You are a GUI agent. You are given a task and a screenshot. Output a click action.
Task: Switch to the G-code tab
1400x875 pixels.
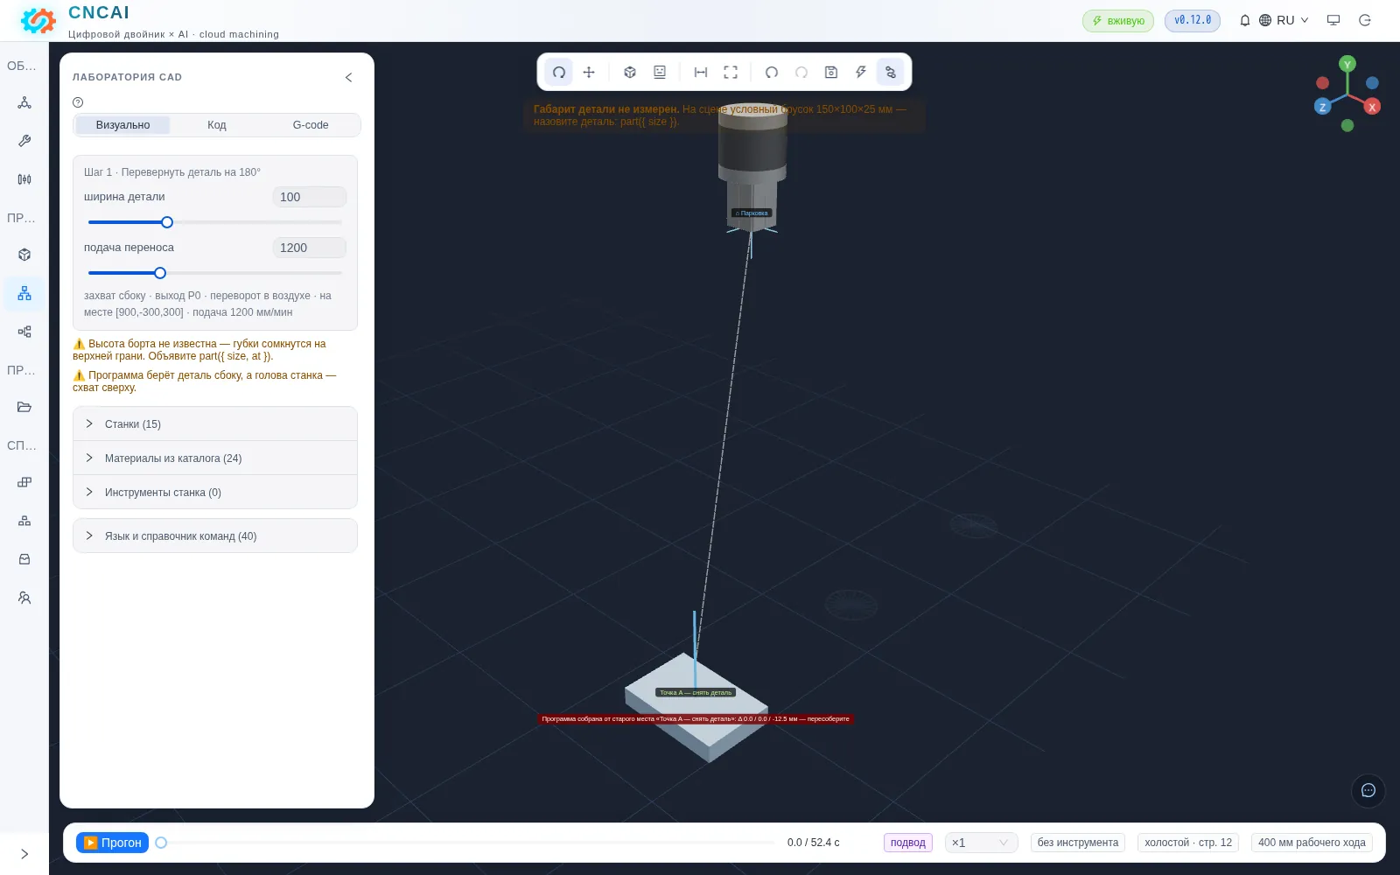click(x=311, y=125)
